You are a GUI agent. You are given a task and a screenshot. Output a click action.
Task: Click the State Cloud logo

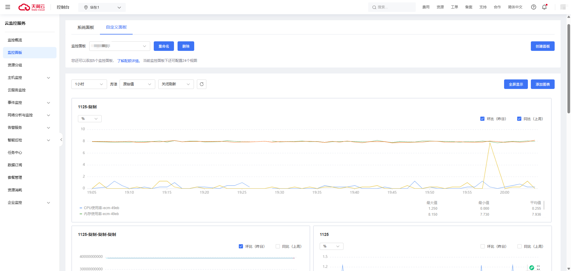pos(32,7)
